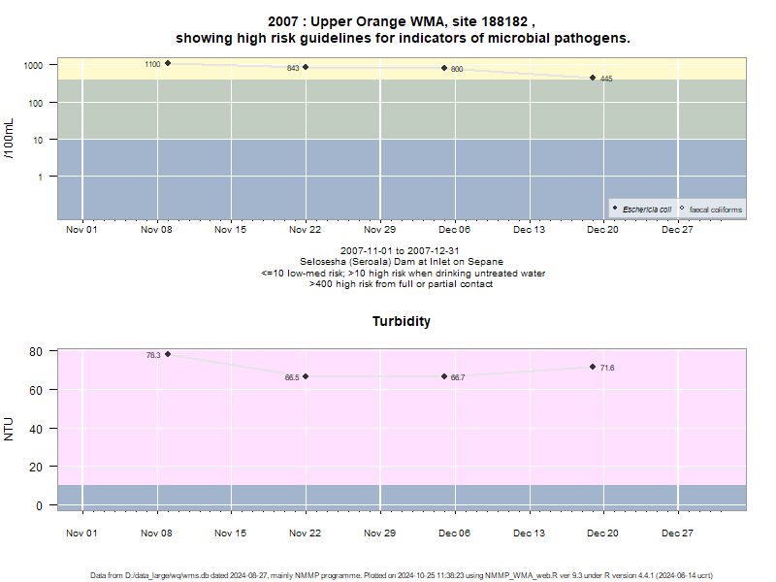This screenshot has height=582, width=776.
Task: Click the /100mL y-axis label
Action: [x=9, y=139]
